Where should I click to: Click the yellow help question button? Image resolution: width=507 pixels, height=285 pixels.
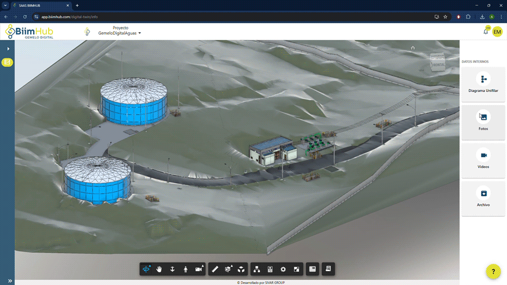point(493,272)
